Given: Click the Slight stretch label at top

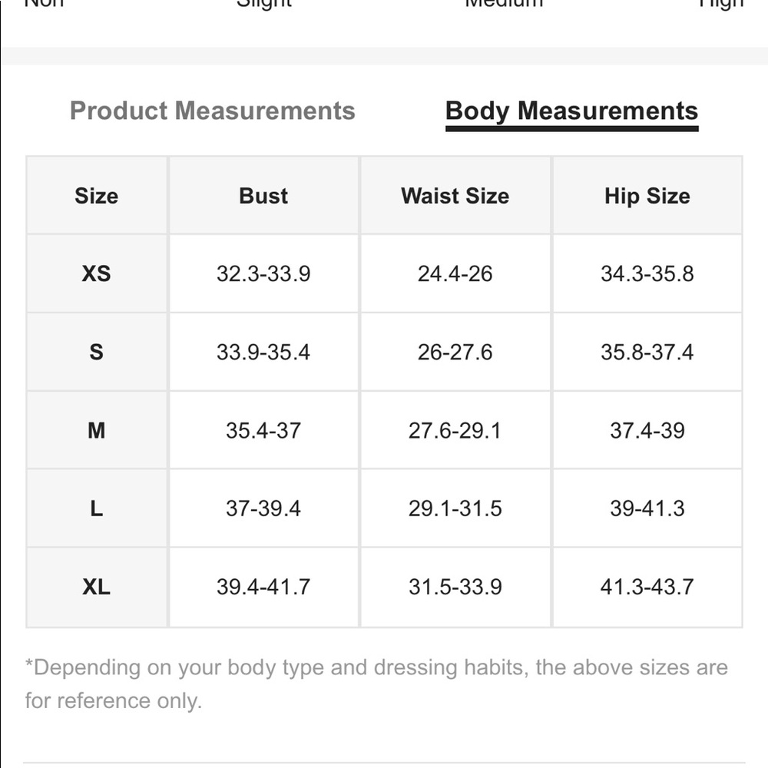Looking at the screenshot, I should (x=264, y=5).
